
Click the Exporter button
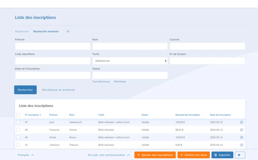point(222,155)
